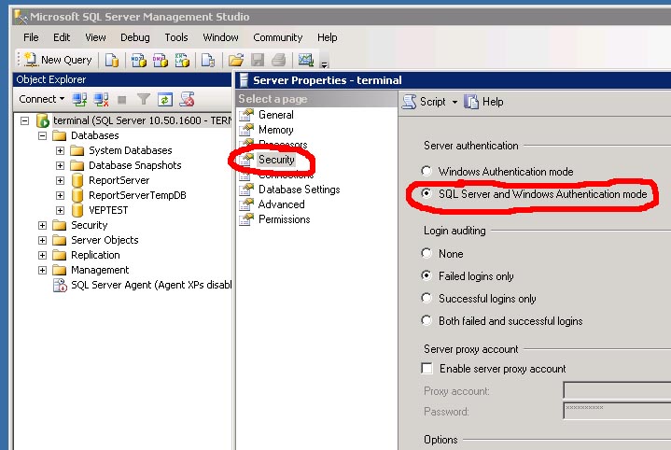Open the Window menu
This screenshot has width=671, height=450.
pos(220,37)
